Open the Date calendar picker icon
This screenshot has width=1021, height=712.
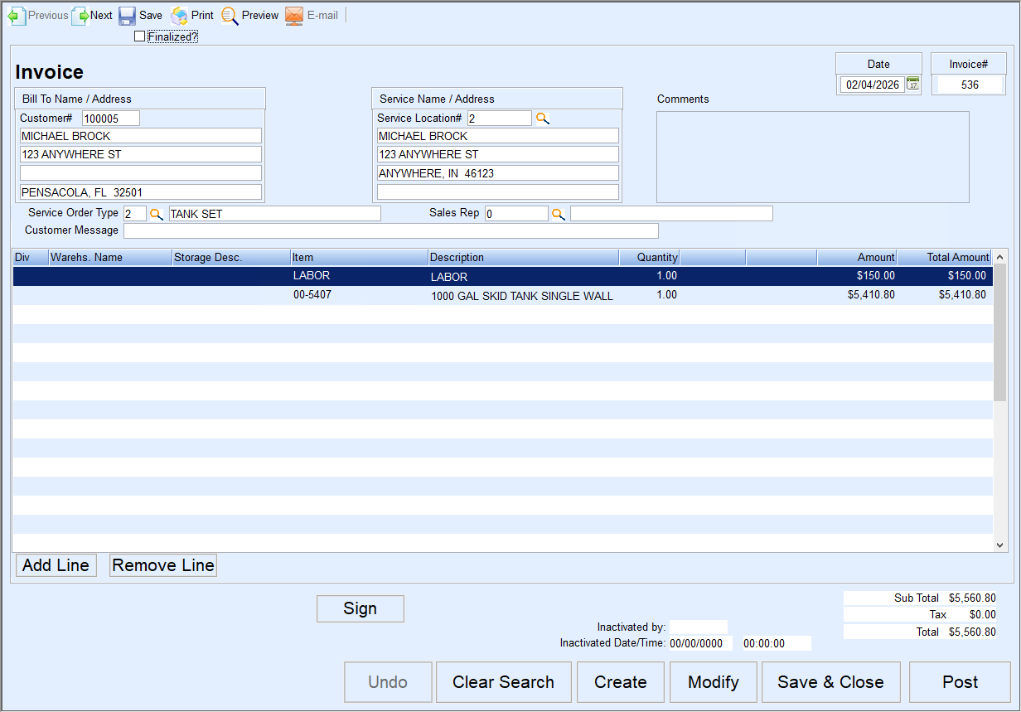913,83
